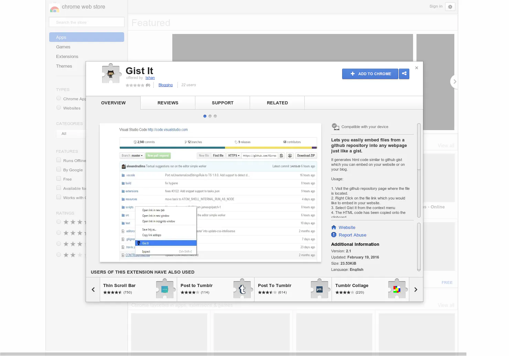Click the Report Abuse exclamation icon
This screenshot has height=356, width=509.
(x=334, y=235)
